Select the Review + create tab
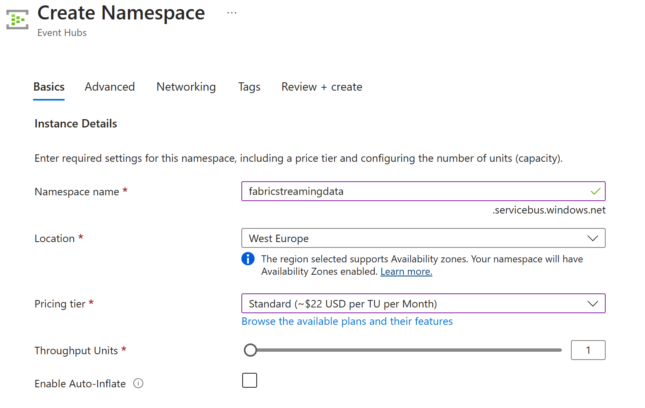 (322, 87)
